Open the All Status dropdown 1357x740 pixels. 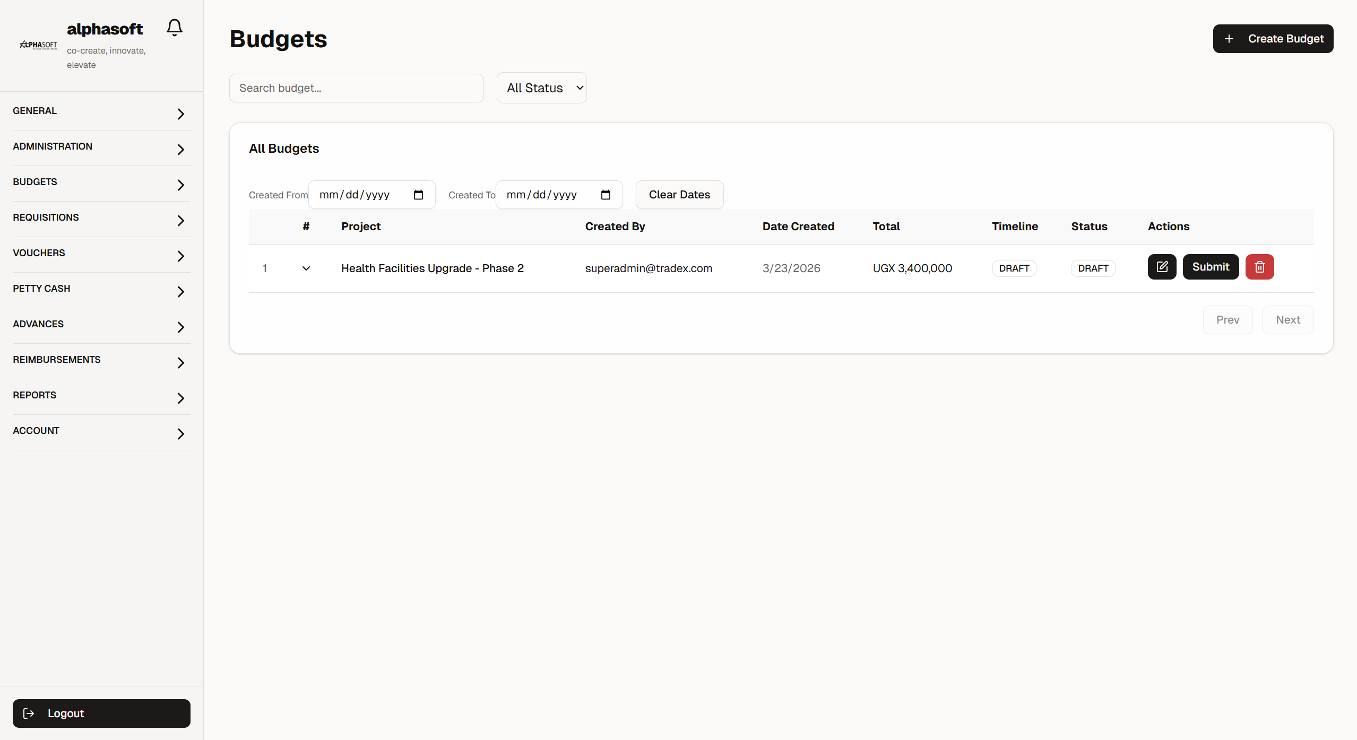tap(541, 88)
